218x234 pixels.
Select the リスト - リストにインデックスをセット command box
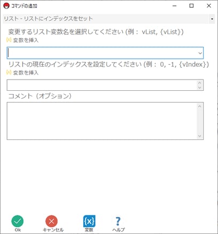tap(109, 19)
